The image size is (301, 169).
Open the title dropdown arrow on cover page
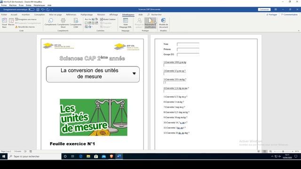134,74
